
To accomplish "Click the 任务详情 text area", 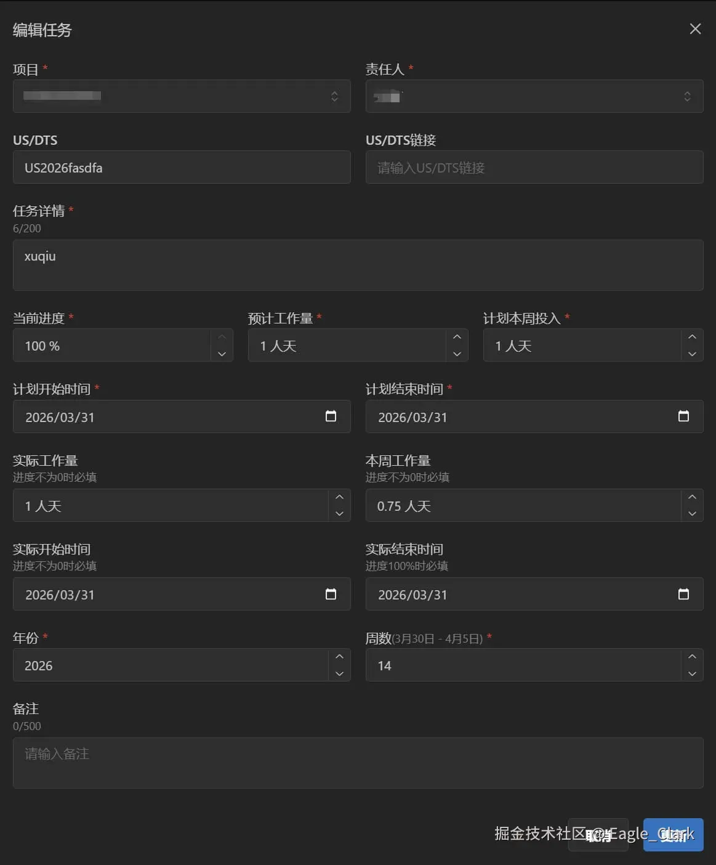I will 358,265.
